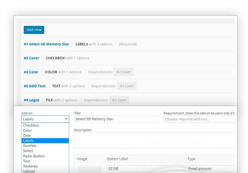
Task: Open the #1 Select SD Memory Size add-on
Action: [x=46, y=44]
